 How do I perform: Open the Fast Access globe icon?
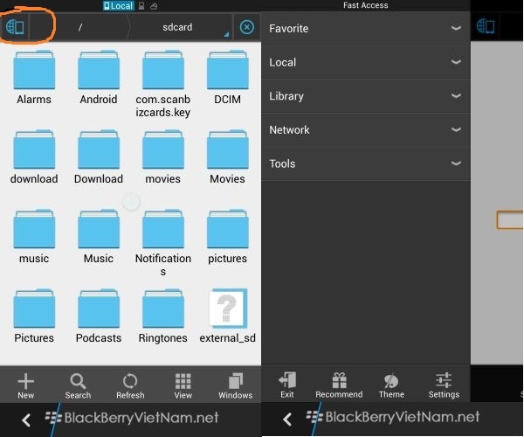point(15,27)
